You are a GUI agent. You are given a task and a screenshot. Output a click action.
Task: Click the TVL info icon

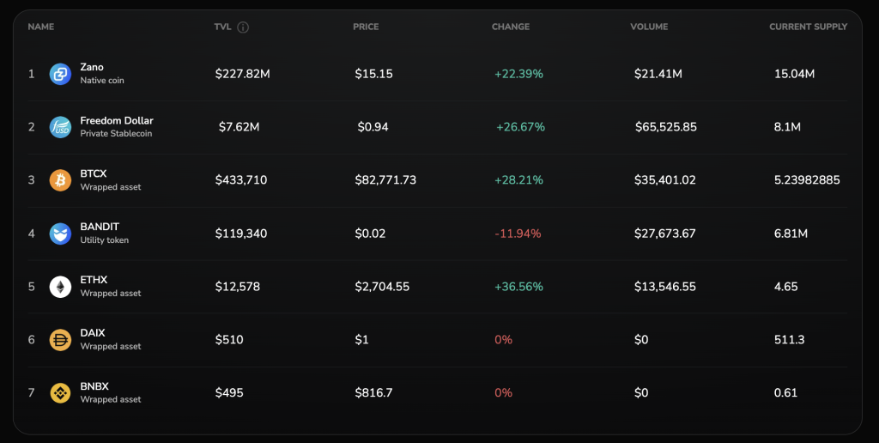point(243,27)
